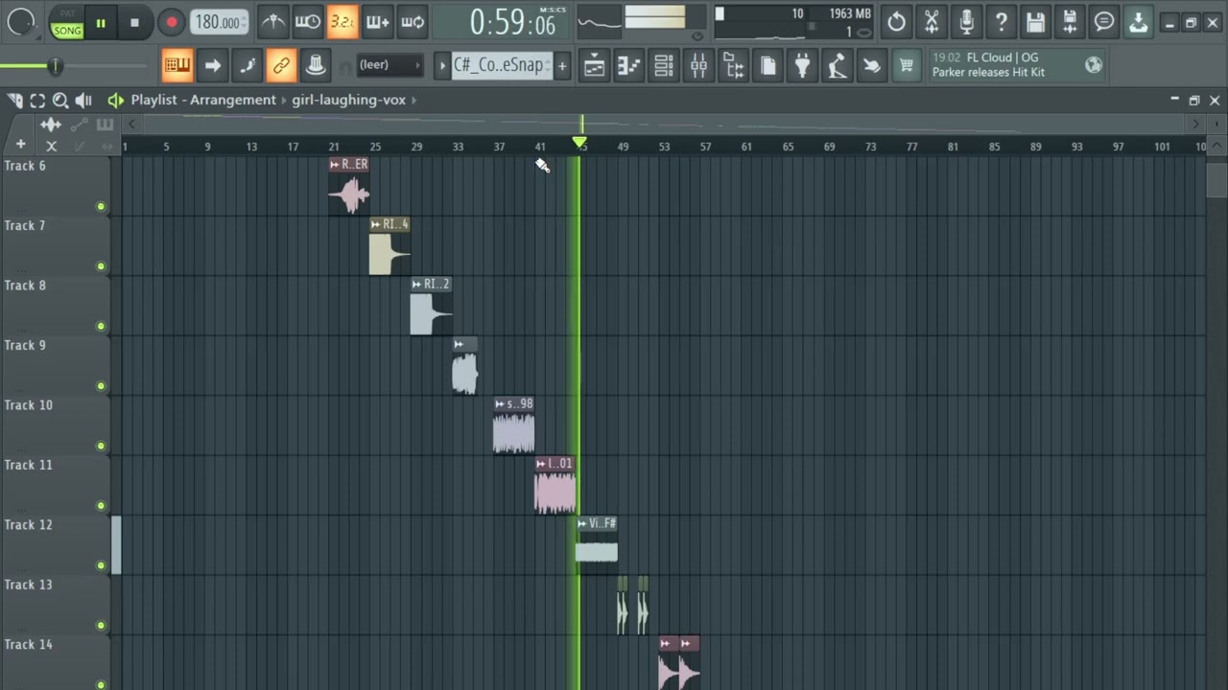
Task: Enable wait for input to start playing
Action: pos(308,21)
